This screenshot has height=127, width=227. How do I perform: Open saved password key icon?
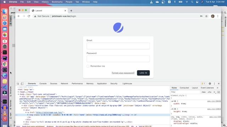[x=201, y=16]
